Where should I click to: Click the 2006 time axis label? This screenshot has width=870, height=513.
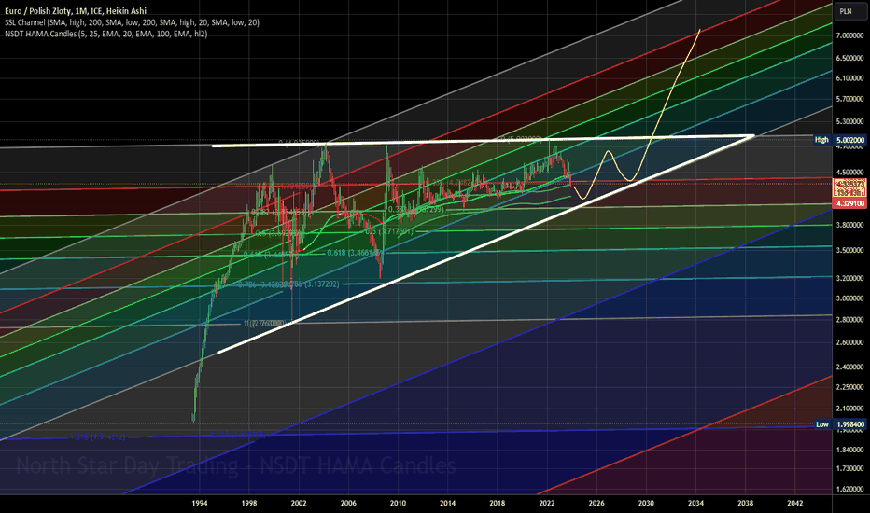(x=348, y=503)
